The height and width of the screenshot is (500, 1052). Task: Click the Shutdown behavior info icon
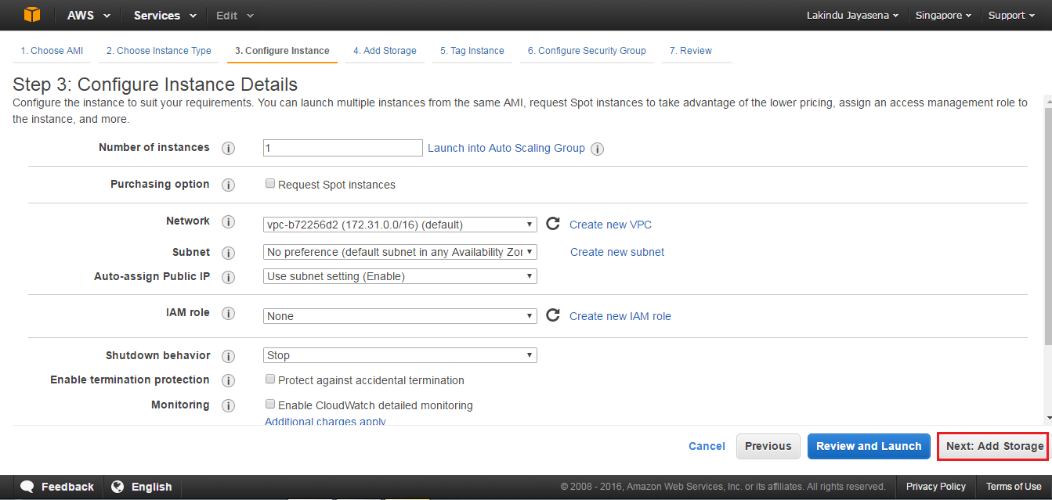point(229,357)
